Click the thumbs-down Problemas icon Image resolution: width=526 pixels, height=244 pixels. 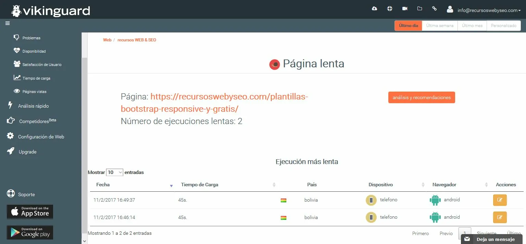16,37
